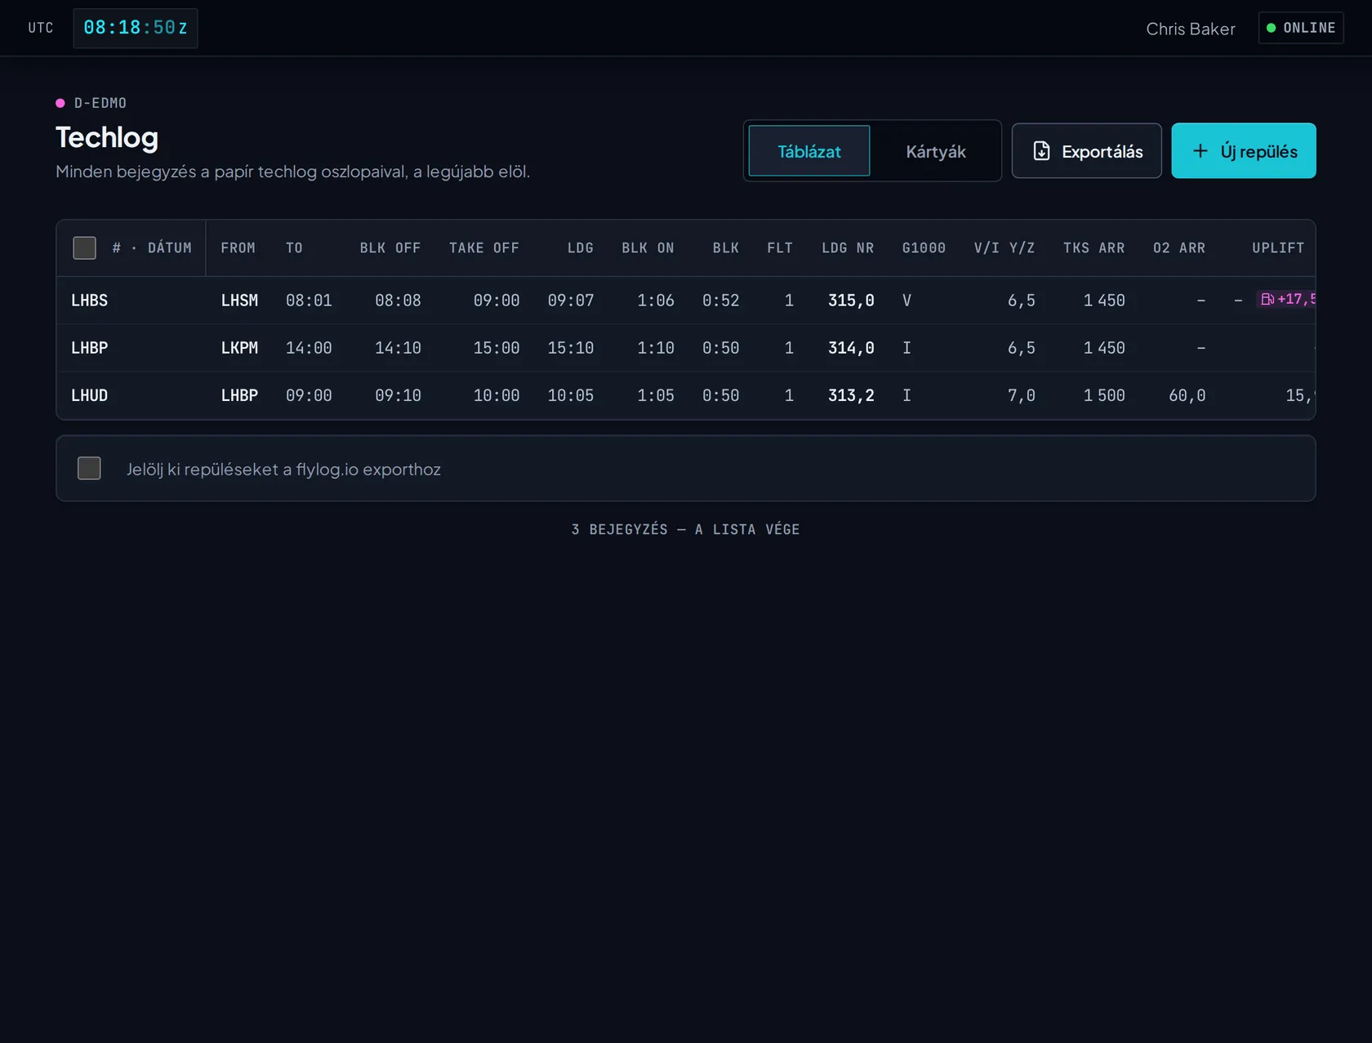Click the UPLIFT column header

[x=1277, y=247]
